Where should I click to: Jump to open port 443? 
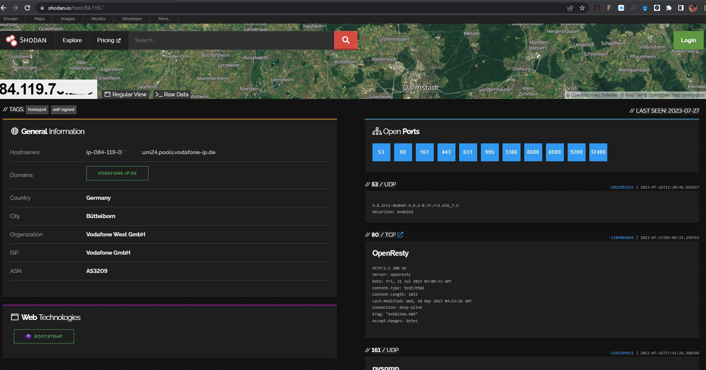coord(446,152)
